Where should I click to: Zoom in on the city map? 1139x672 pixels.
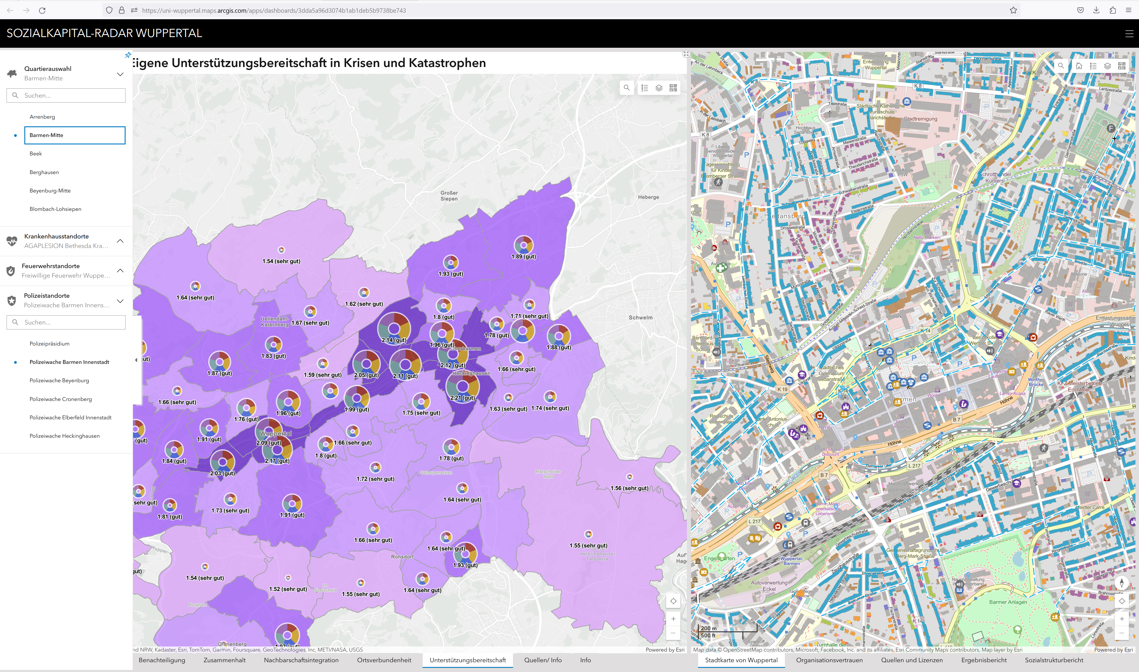(x=1121, y=619)
